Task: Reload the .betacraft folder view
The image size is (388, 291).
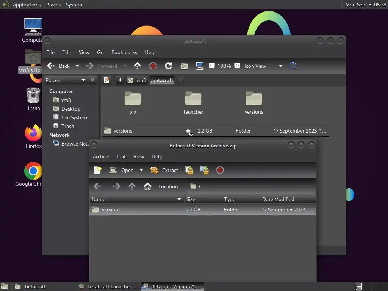Action: (169, 66)
